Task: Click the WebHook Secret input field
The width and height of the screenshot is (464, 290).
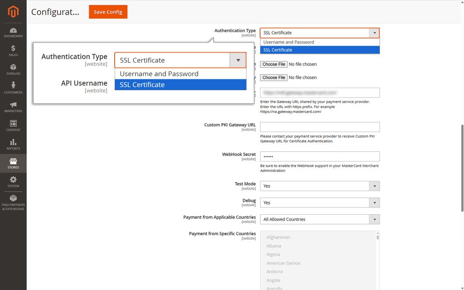Action: point(320,156)
